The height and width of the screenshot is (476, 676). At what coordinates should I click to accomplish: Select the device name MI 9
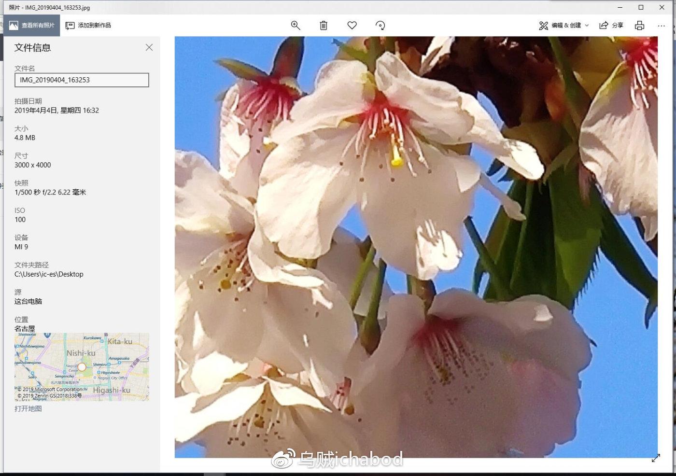coord(21,247)
